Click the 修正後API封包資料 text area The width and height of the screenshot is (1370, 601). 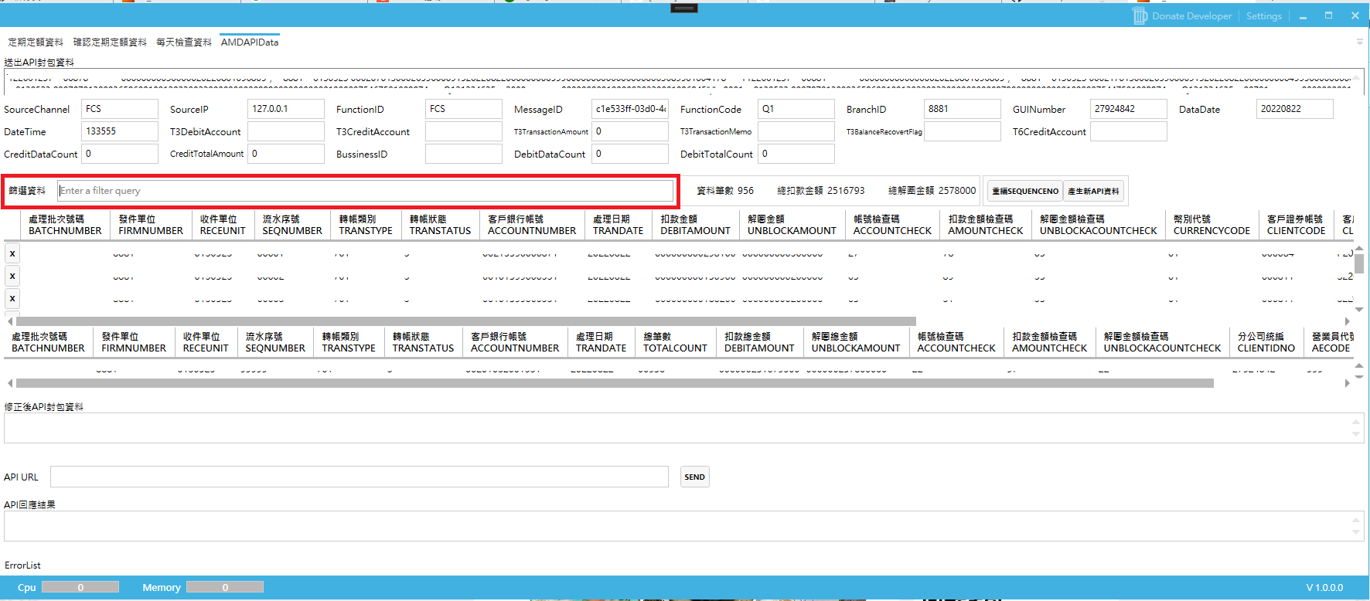click(x=683, y=428)
